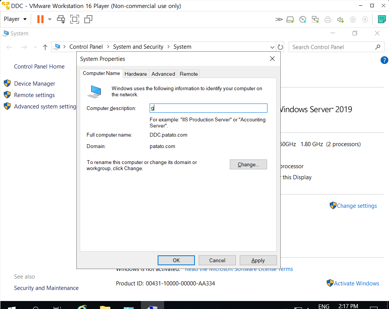
Task: Confirm System Properties with OK
Action: pyautogui.click(x=176, y=260)
